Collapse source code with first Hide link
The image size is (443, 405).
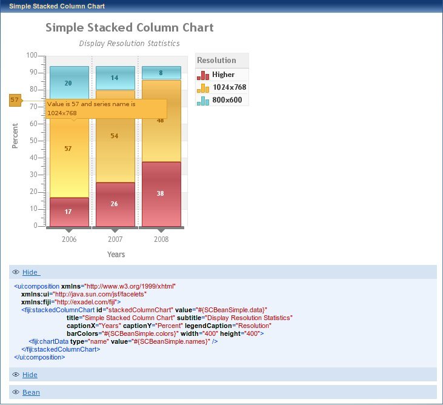tap(30, 272)
